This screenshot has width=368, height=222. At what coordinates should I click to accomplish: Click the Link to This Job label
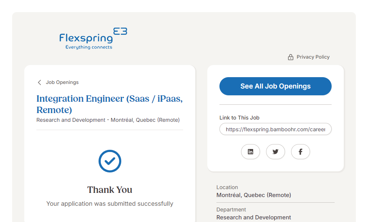(240, 118)
